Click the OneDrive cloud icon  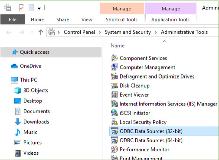coord(14,66)
